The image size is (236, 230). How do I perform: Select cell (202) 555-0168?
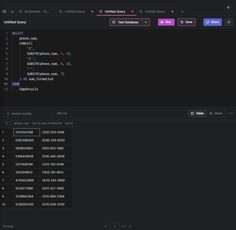[56, 132]
